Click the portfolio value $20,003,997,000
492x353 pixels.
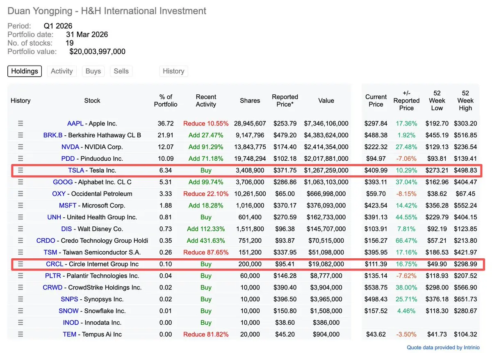click(98, 52)
